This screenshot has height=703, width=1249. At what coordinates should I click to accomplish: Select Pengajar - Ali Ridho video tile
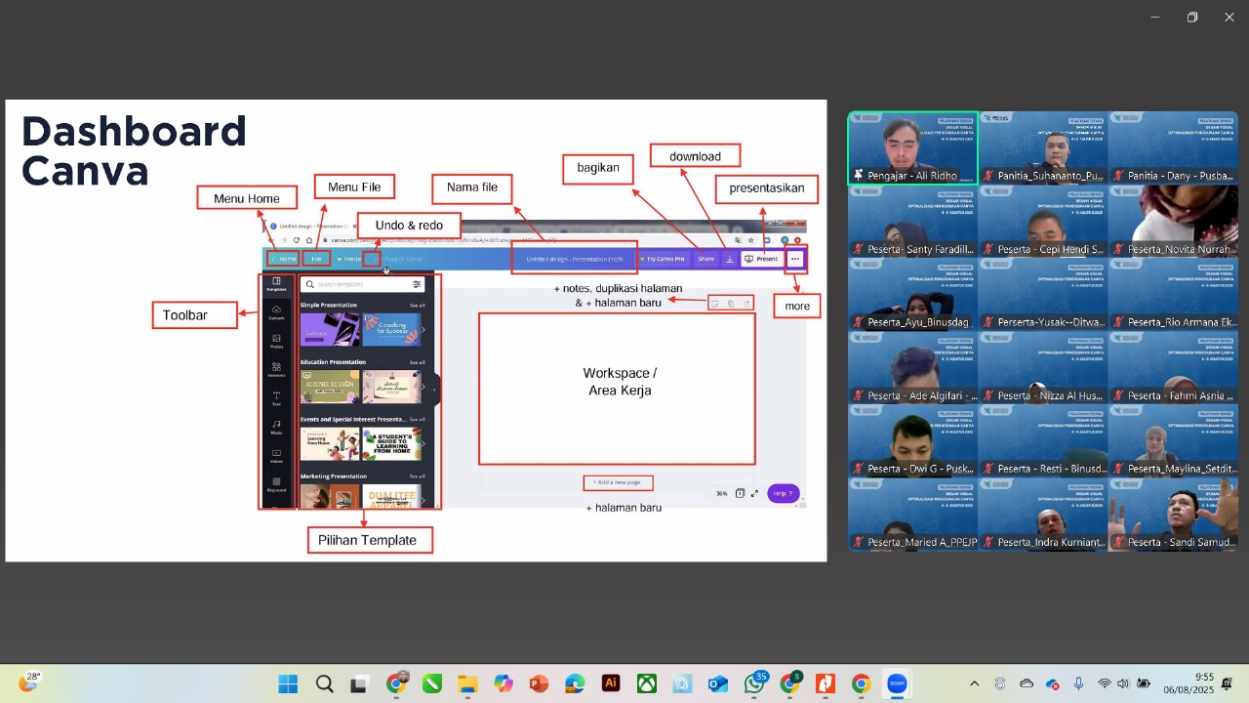[912, 147]
